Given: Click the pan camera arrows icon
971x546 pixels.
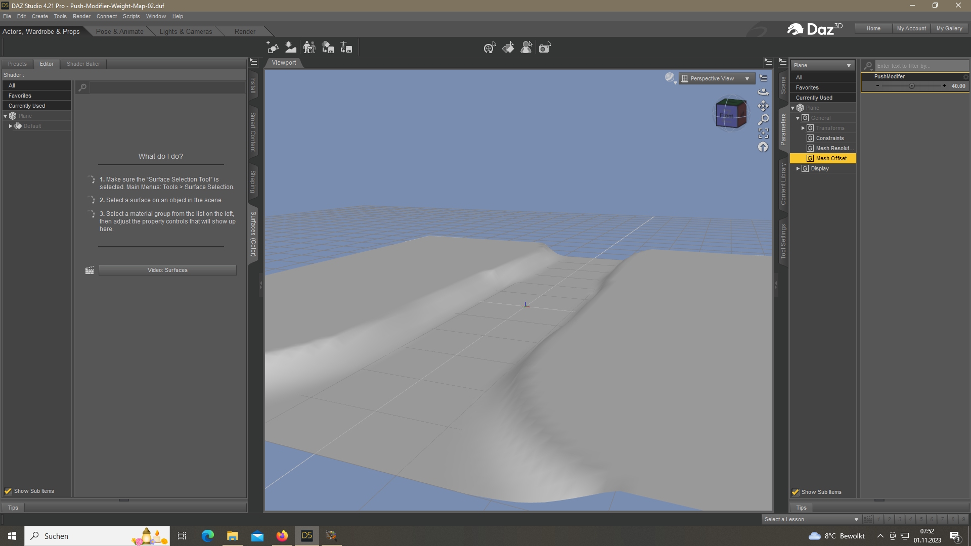Looking at the screenshot, I should click(763, 106).
